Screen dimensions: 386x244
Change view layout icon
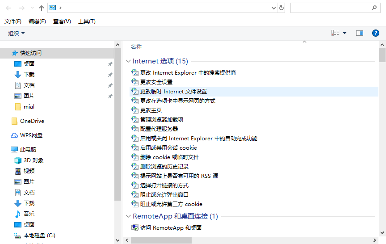335,33
